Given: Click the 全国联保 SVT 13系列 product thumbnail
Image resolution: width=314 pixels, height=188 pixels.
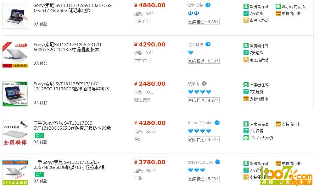Looking at the screenshot, I should [15, 133].
